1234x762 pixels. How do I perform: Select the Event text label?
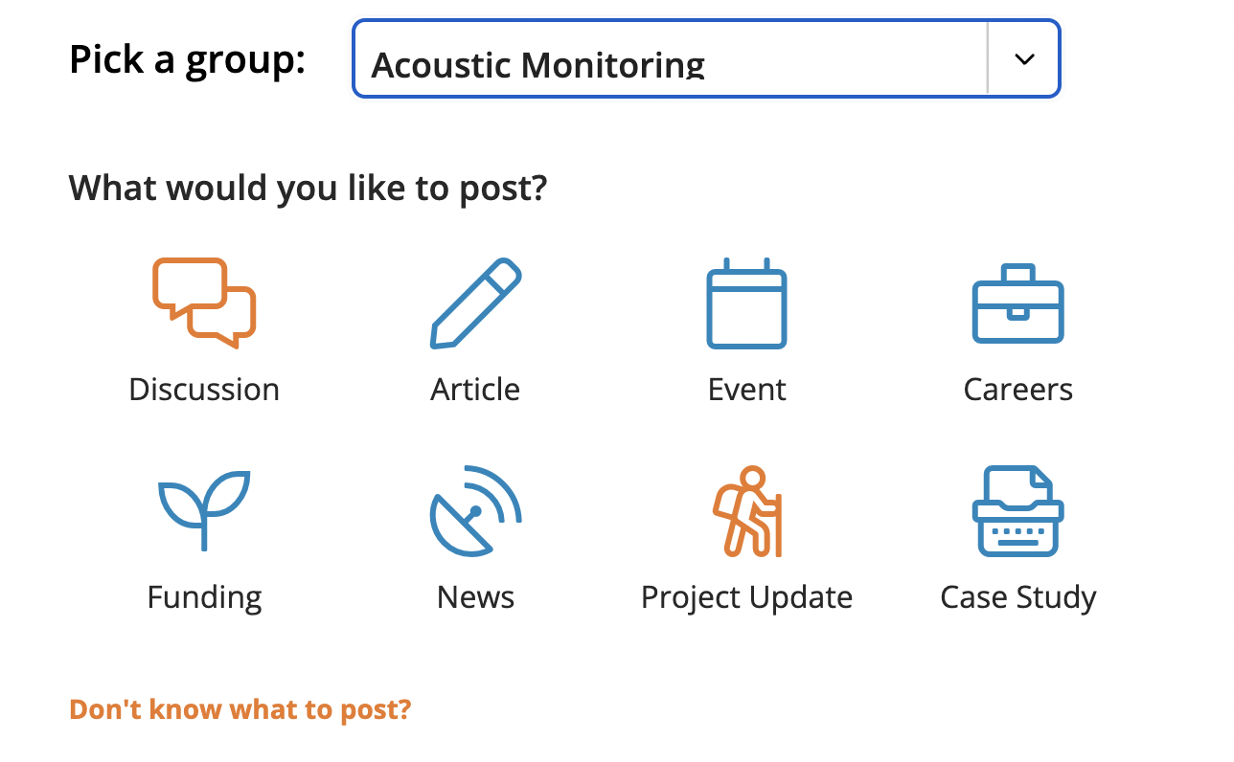tap(746, 390)
